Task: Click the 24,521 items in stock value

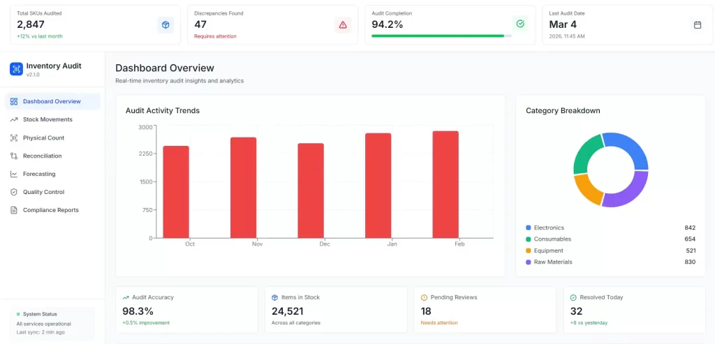Action: pyautogui.click(x=288, y=312)
